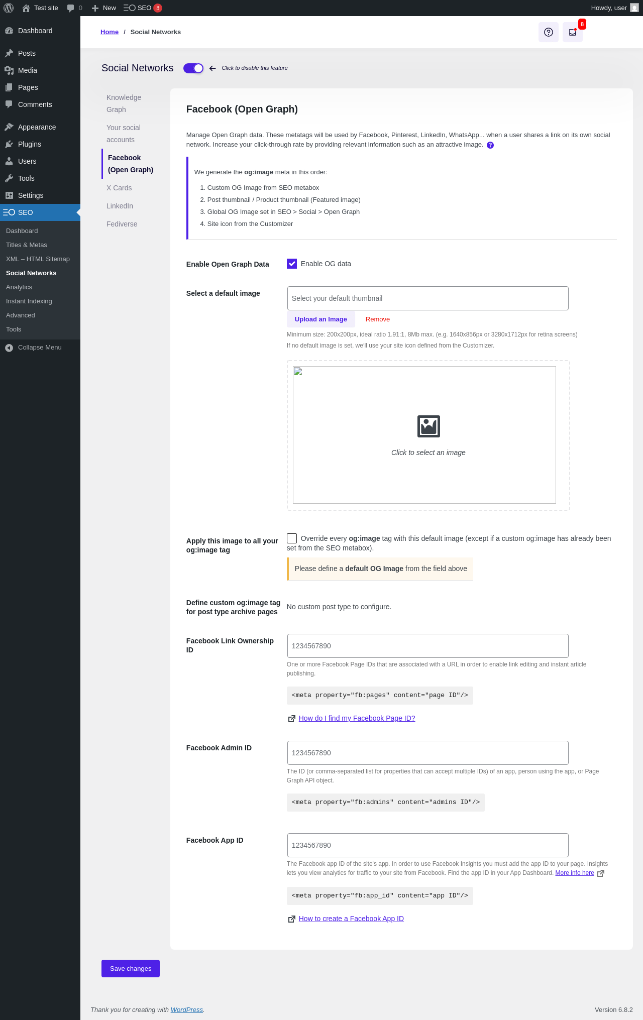Open Plugins menu
This screenshot has height=1020, width=643.
[x=40, y=144]
